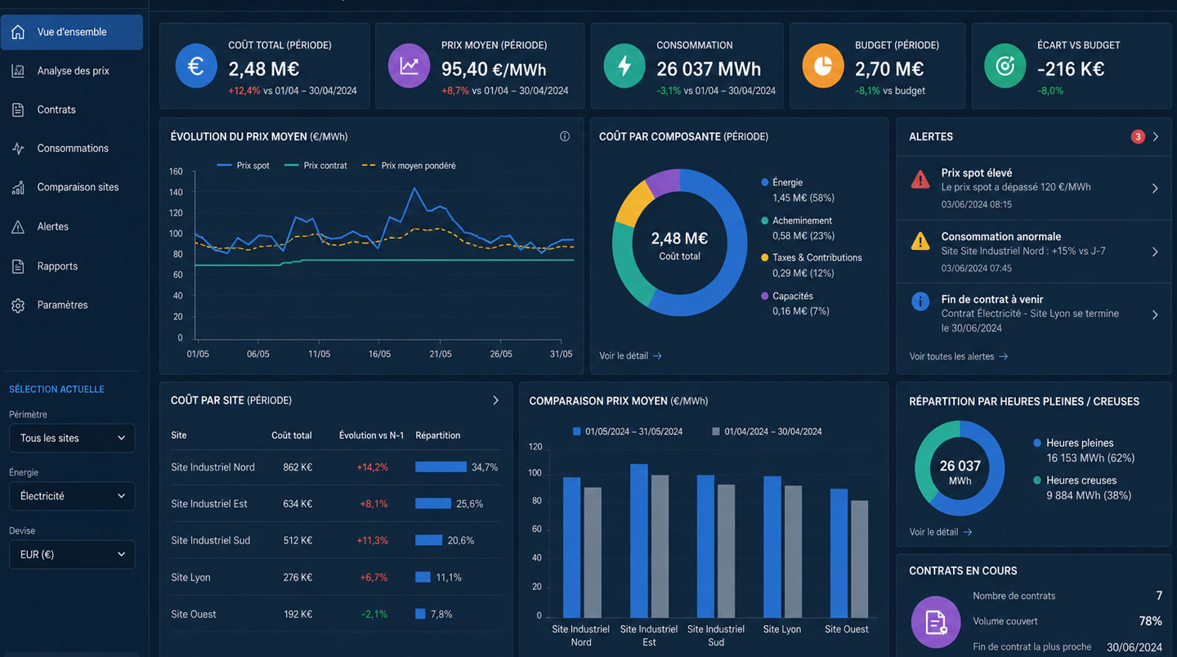
Task: Click Voir le détail under heures pleines/creuses
Action: coord(941,532)
